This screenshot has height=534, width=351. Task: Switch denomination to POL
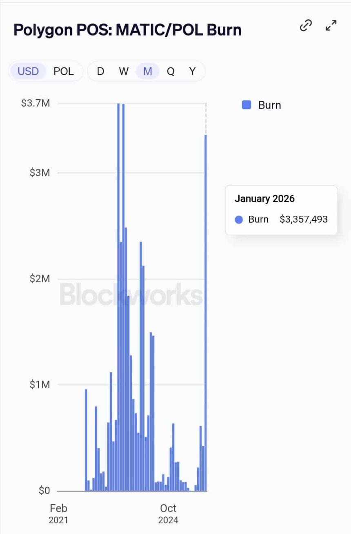coord(64,71)
